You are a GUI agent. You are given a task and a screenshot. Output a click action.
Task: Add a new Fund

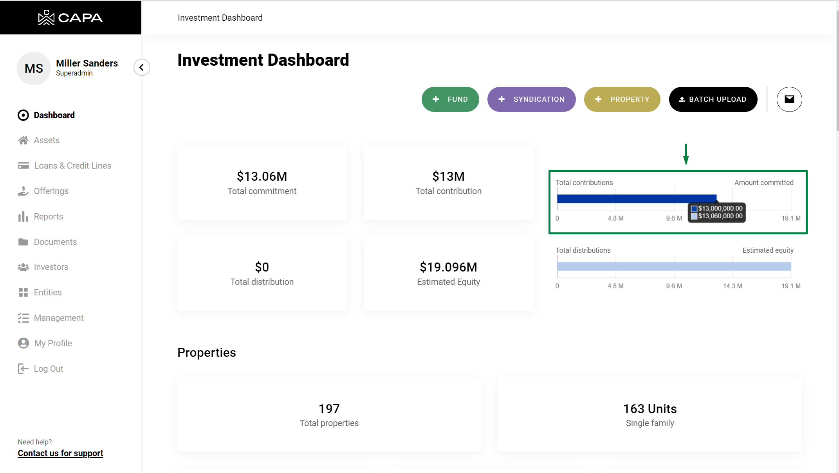450,99
